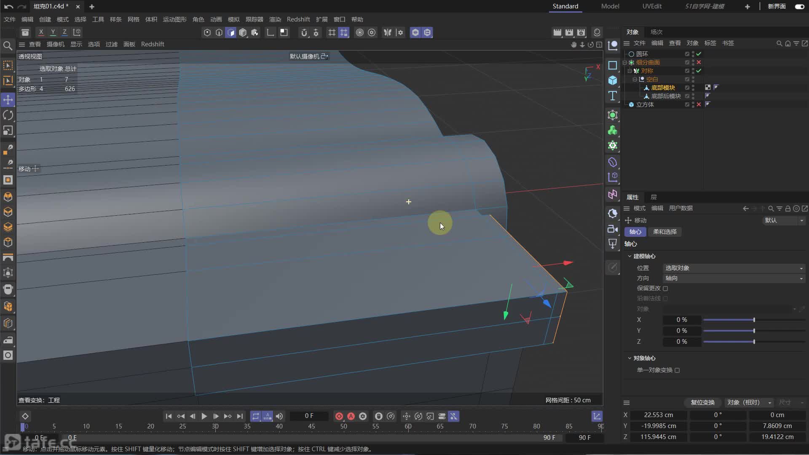Click the X position field 22.553 cm

click(x=659, y=415)
